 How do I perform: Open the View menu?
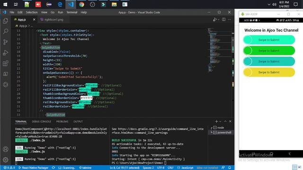(44, 12)
